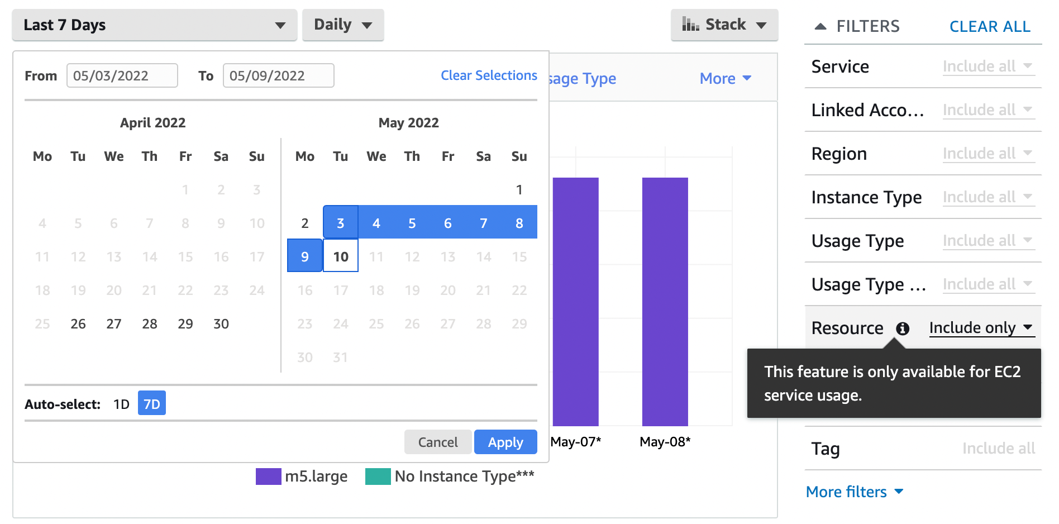Click Clear Selections in the date picker
This screenshot has height=524, width=1059.
tap(489, 75)
